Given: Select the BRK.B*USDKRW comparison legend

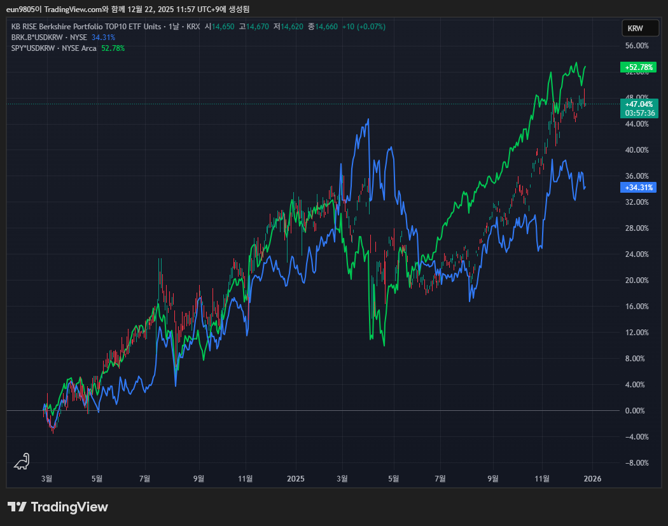Looking at the screenshot, I should [49, 38].
